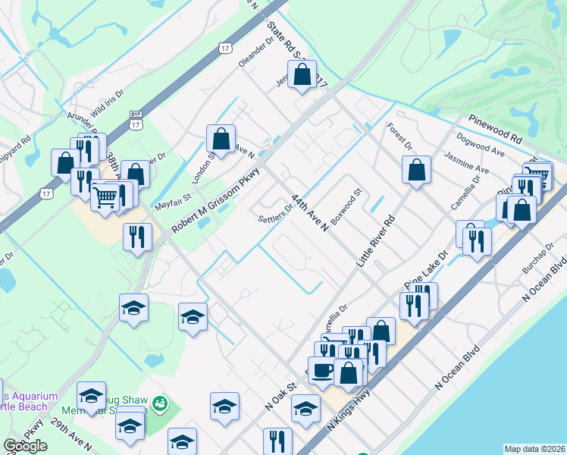
Task: Open the shopping bag pin beside the coffee cup
Action: point(348,373)
